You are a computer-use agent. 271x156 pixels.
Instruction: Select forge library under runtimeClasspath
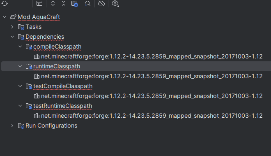(x=152, y=76)
